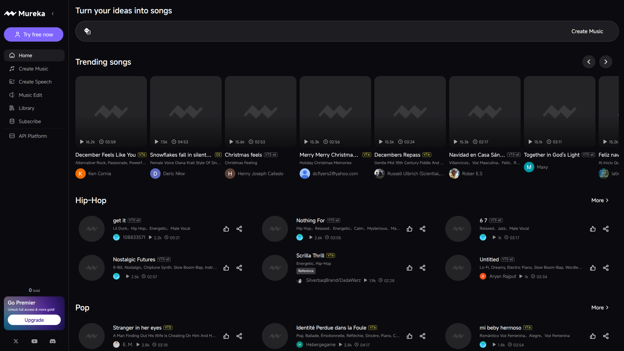Click the language icon in the prompt bar
This screenshot has width=624, height=351.
pos(87,31)
